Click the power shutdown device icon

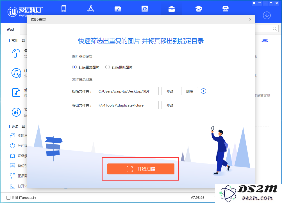[x=12, y=146]
